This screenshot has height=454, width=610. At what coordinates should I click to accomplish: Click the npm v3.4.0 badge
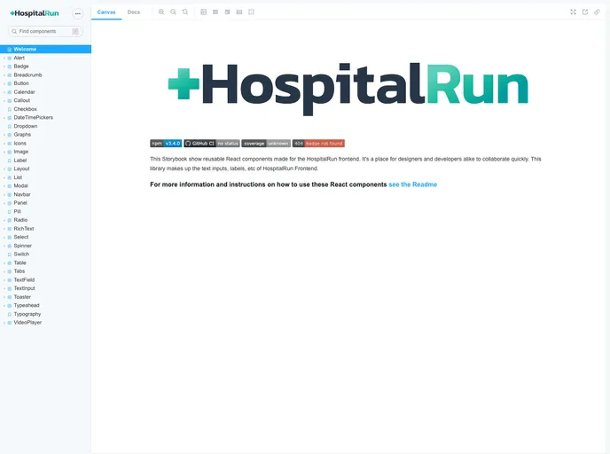pos(166,144)
